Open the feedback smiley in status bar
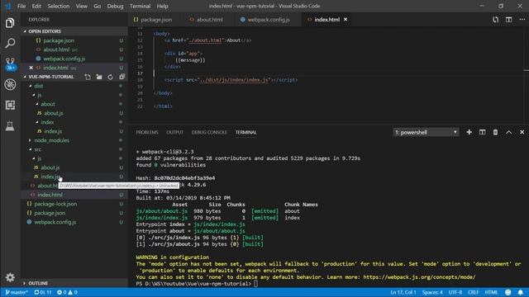Viewport: 529px width, 297px height. (x=508, y=292)
